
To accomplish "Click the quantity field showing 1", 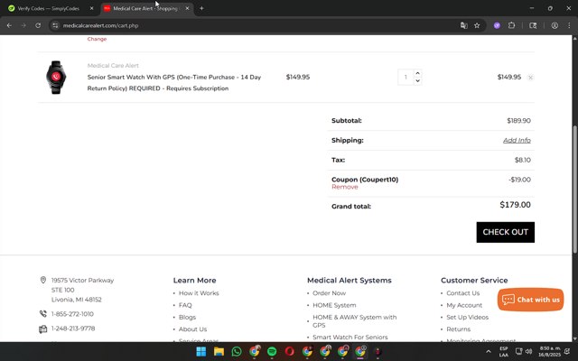I will [406, 77].
